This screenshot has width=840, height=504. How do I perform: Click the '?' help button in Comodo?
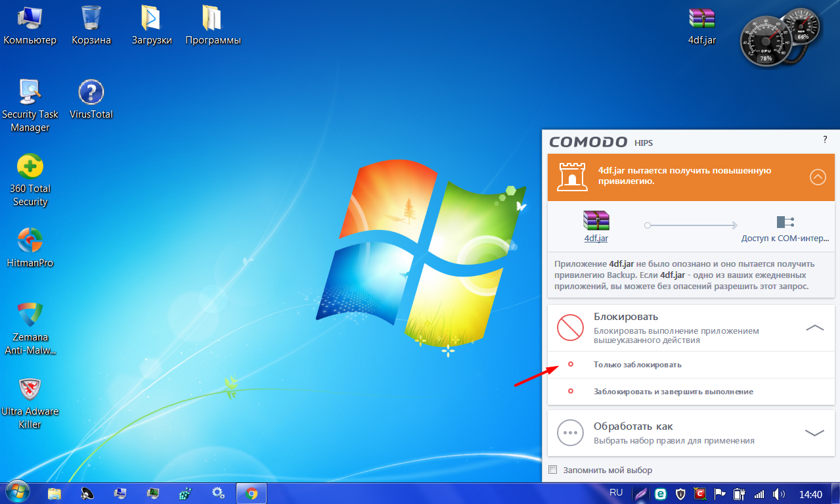coord(825,140)
